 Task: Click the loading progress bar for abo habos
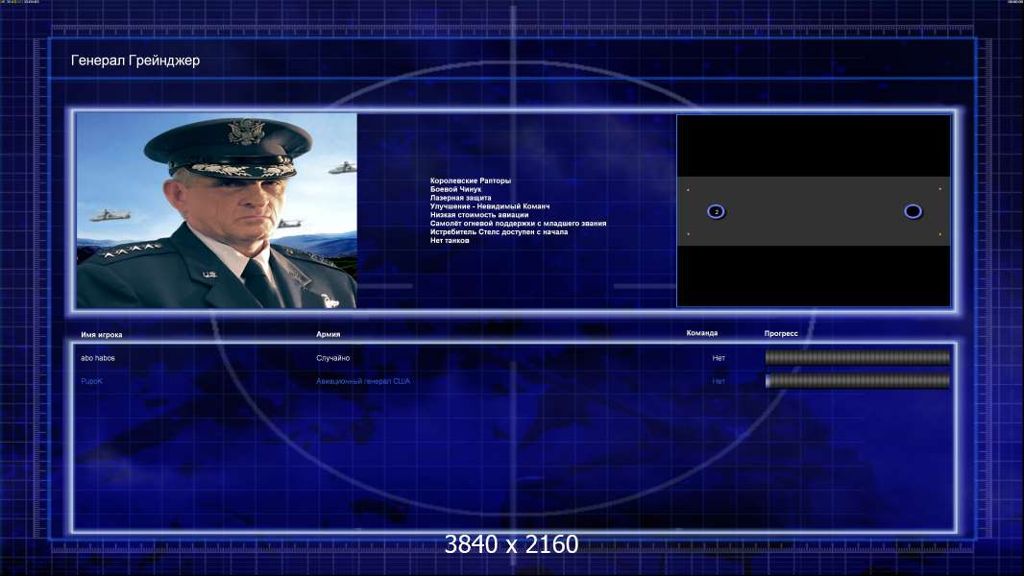tap(858, 357)
